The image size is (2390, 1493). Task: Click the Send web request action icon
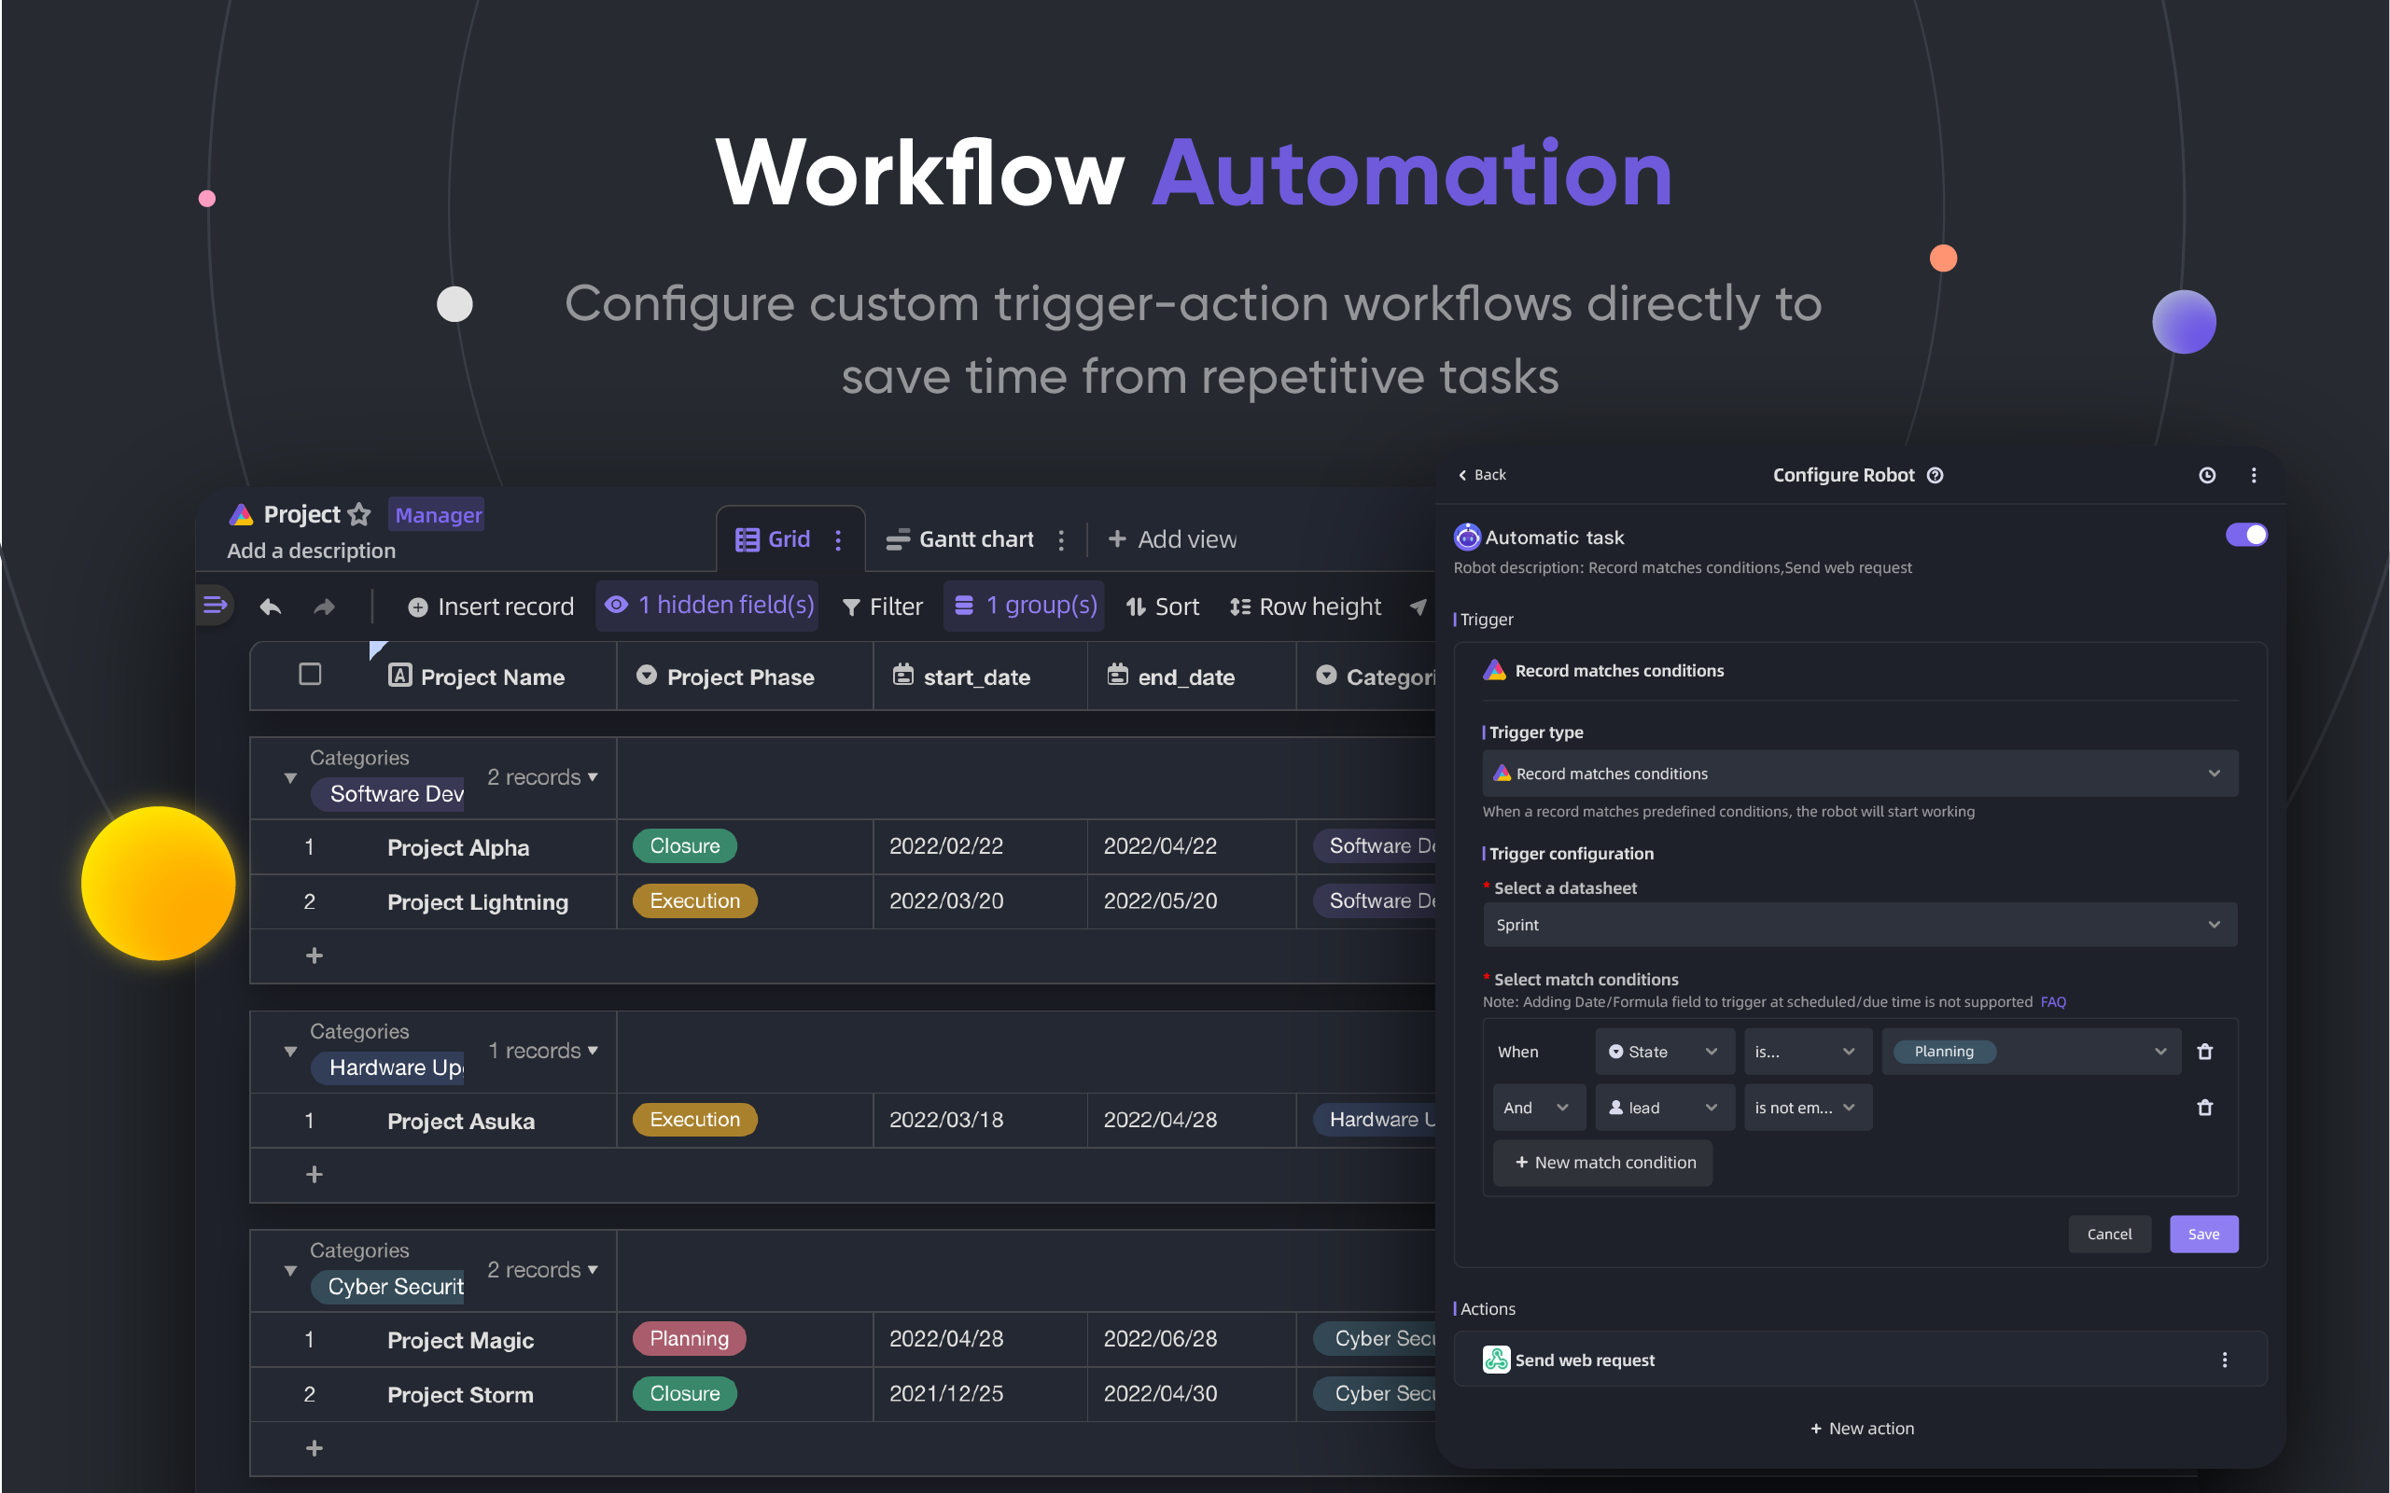click(x=1496, y=1360)
